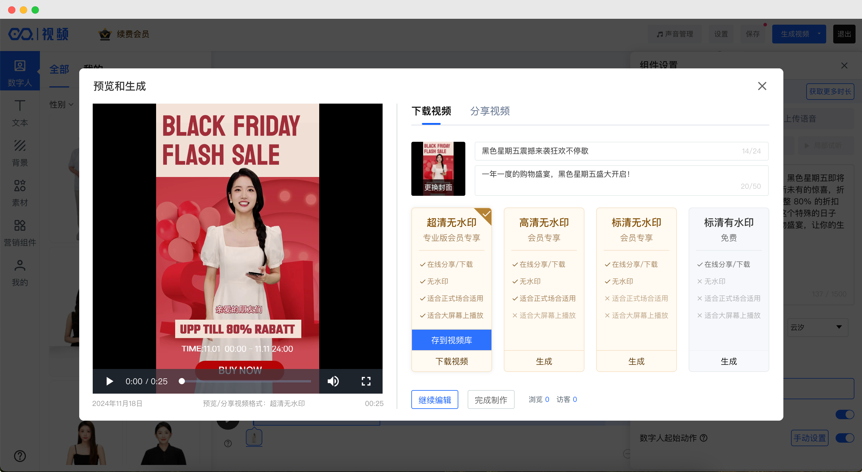862x472 pixels.
Task: Click 生成 under 标清有水印
Action: [729, 361]
